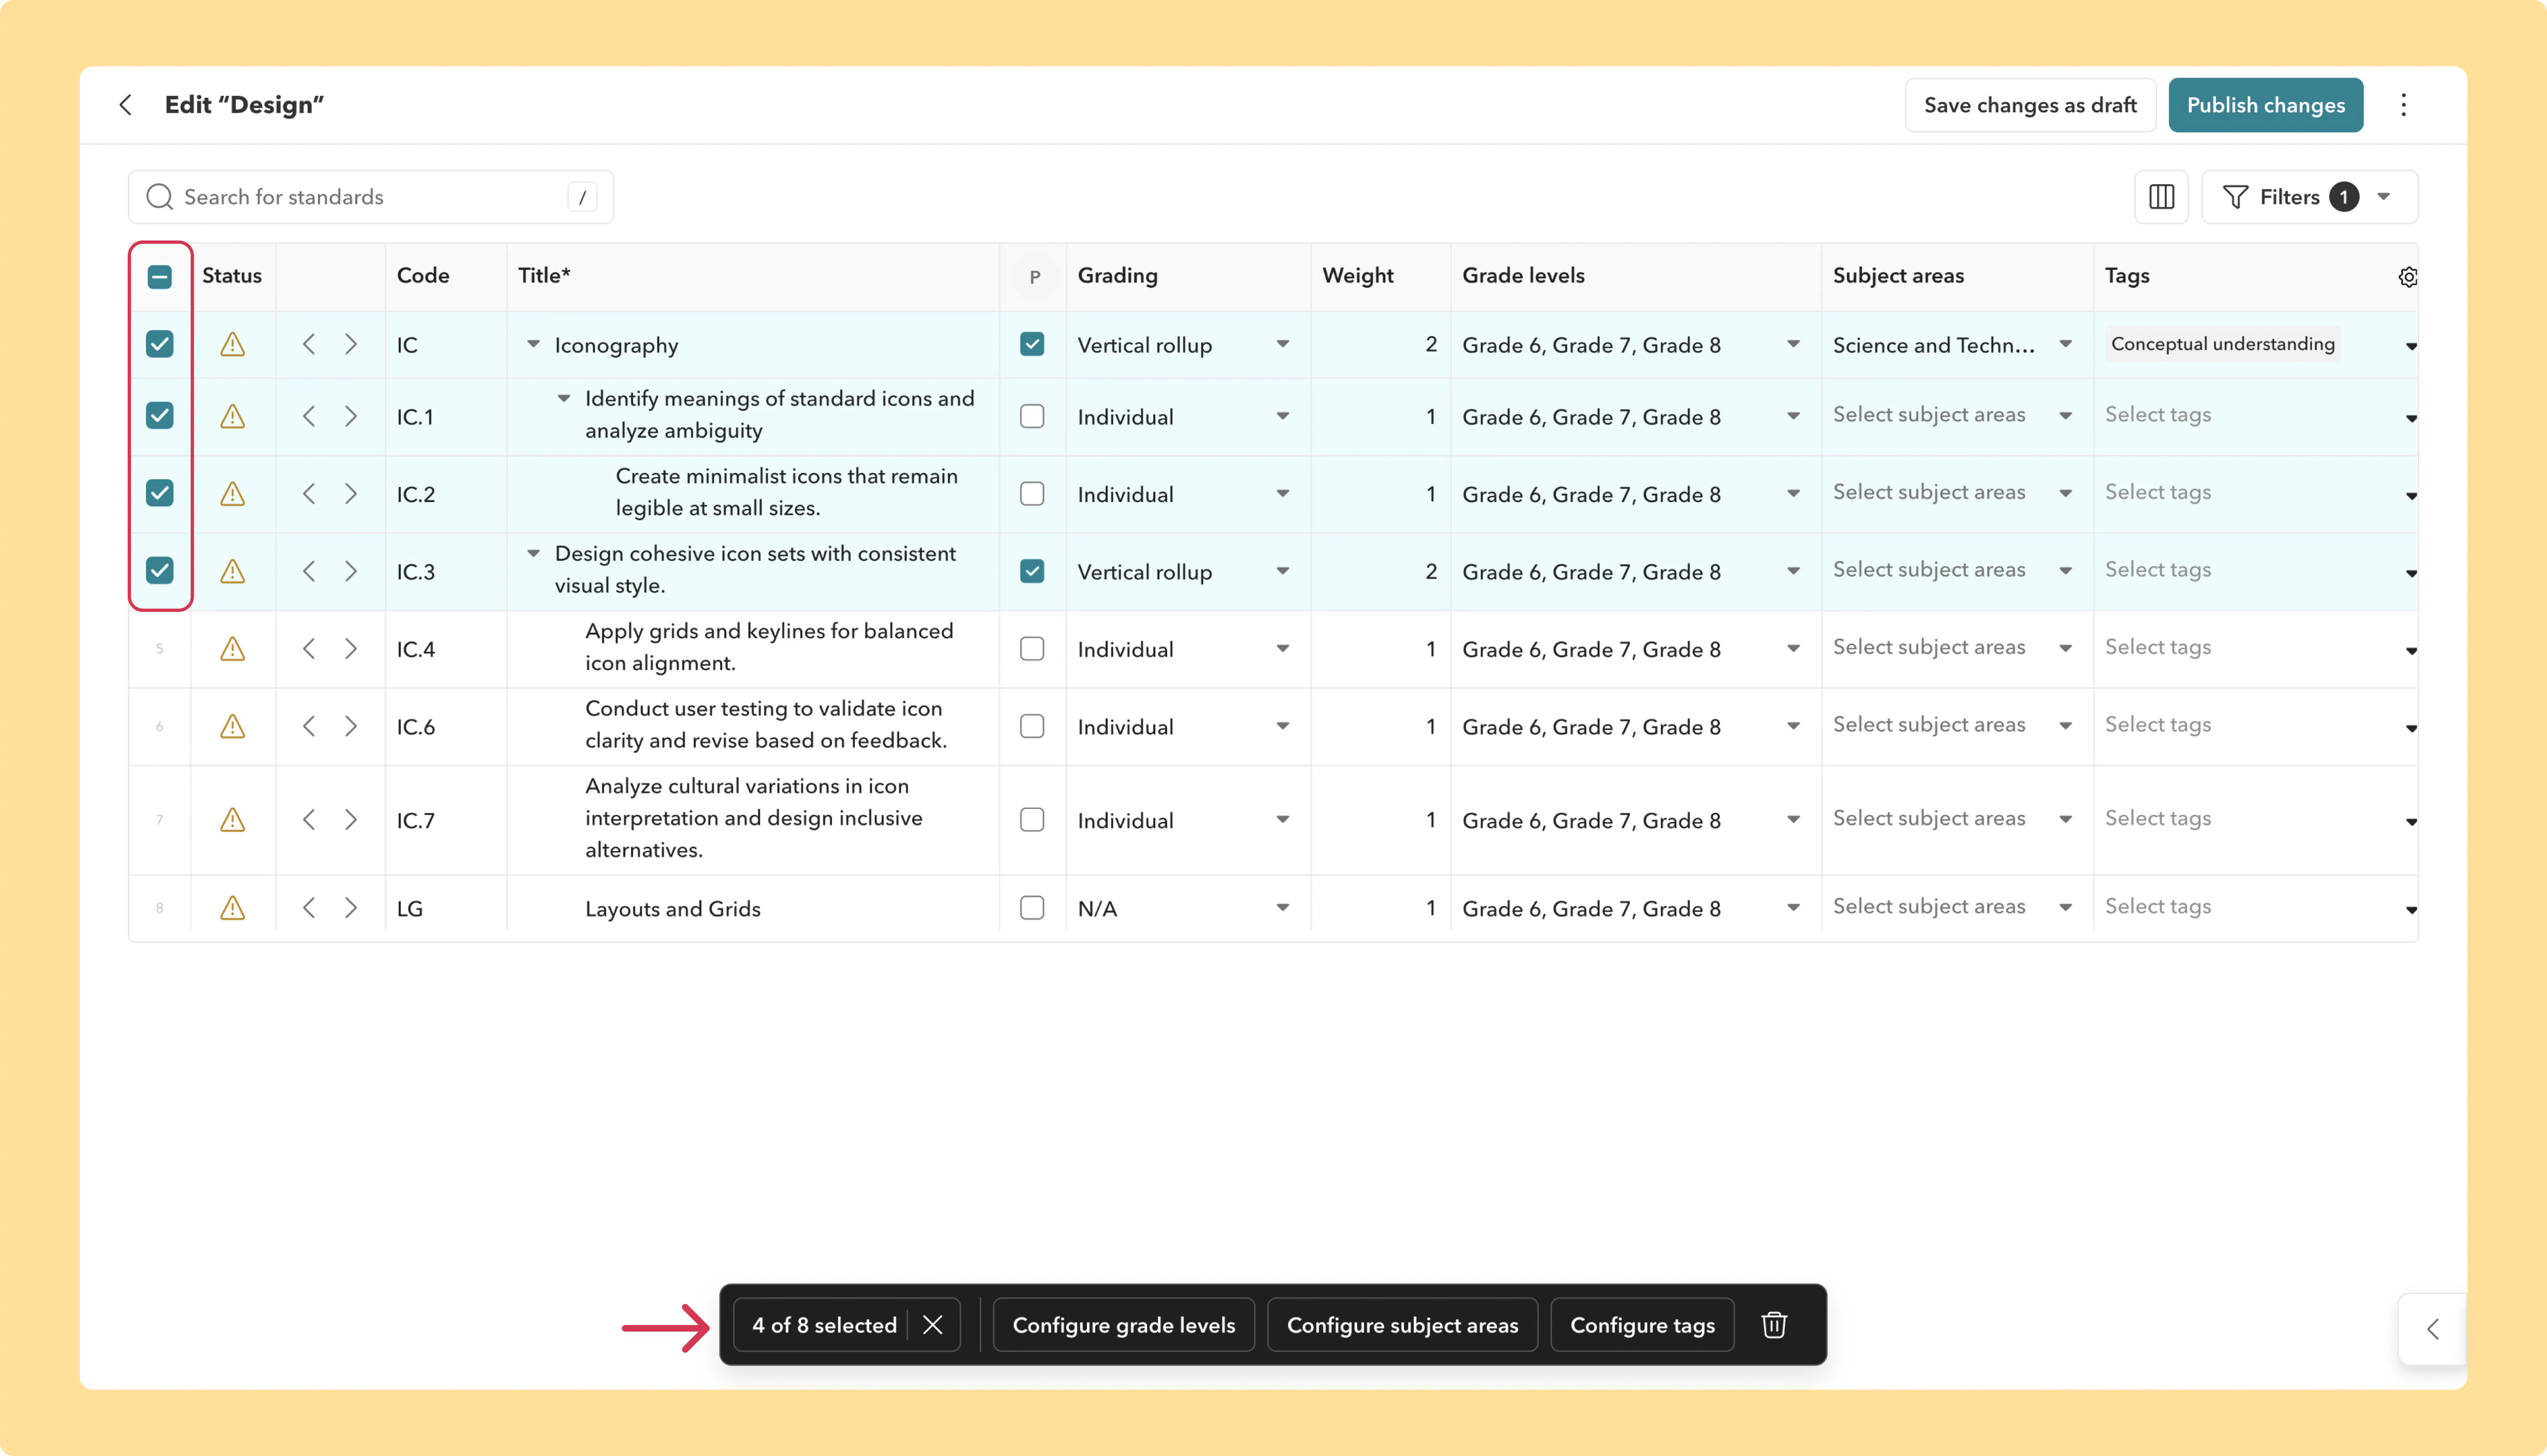
Task: Uncheck the row checkbox for IC
Action: click(160, 345)
